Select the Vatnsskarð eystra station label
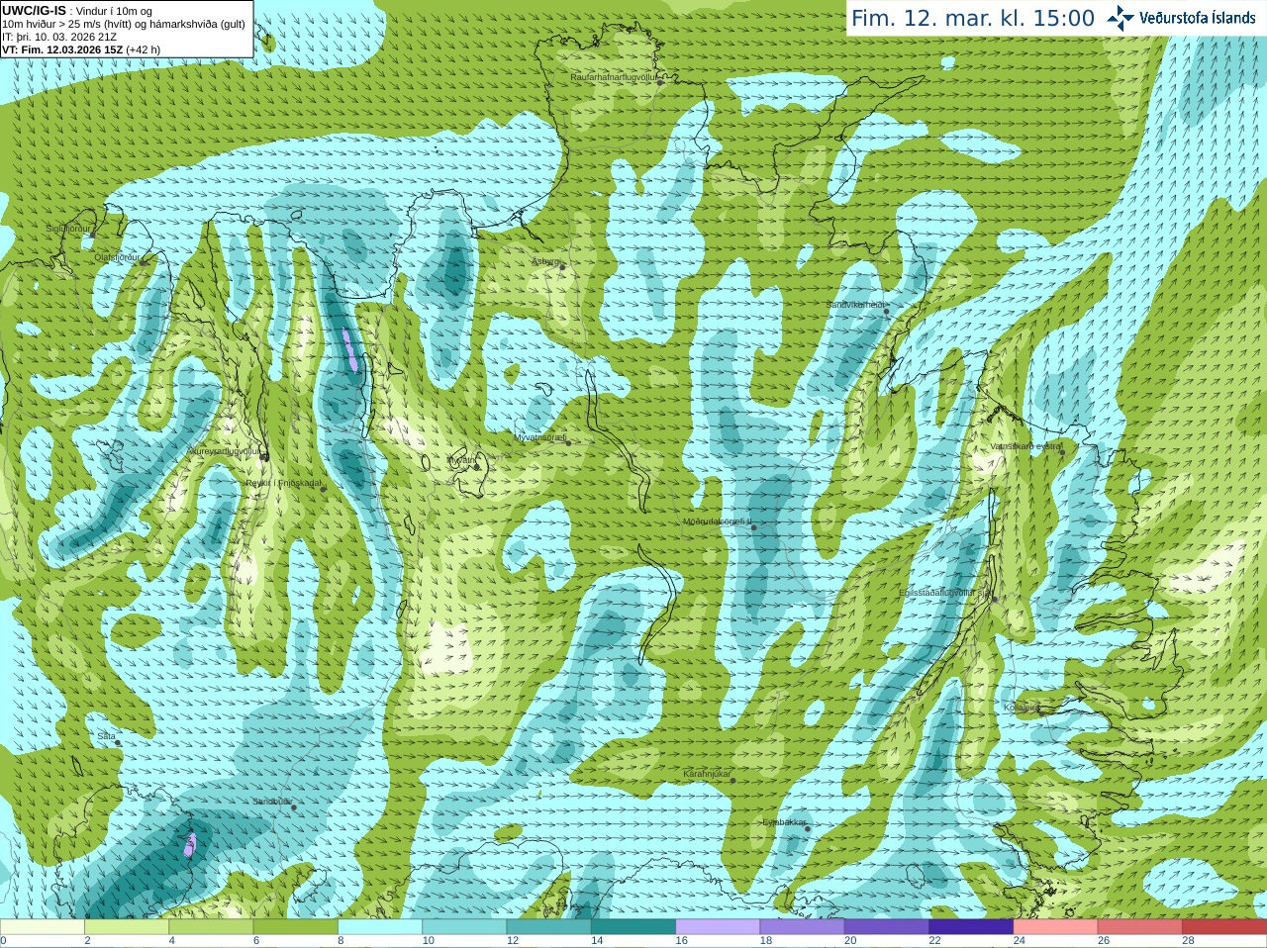This screenshot has width=1267, height=948. pyautogui.click(x=1025, y=446)
